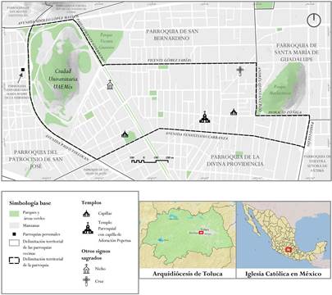Screen dimensions: 332x295
Task: Click the Nicho icon in the legend
Action: point(86,269)
